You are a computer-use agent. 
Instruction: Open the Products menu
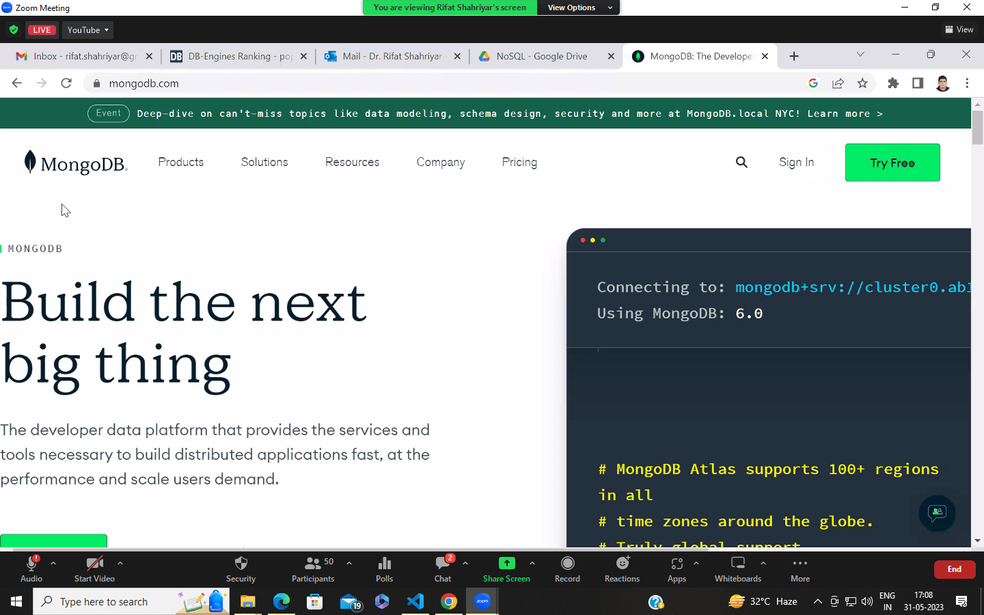point(181,162)
